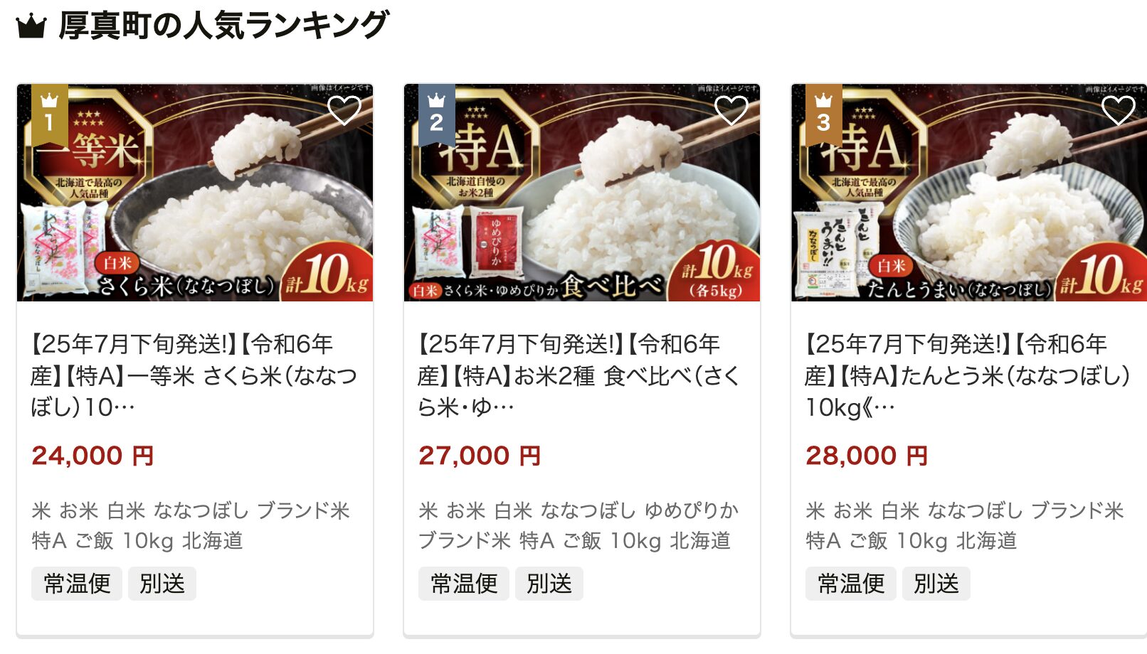Select 常温便 tag on third product
Viewport: 1147px width, 654px height.
pos(851,584)
